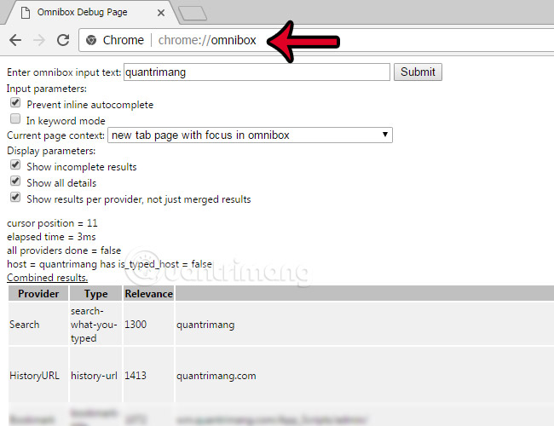
Task: Click the host = quantrimang line
Action: click(110, 264)
